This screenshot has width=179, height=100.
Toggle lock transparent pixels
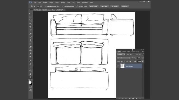(122, 62)
